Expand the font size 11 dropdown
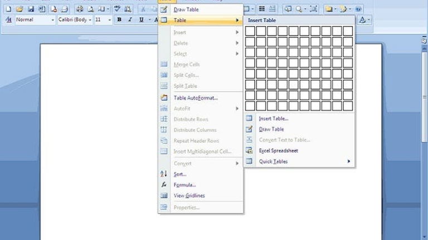This screenshot has height=240, width=428. pos(110,20)
